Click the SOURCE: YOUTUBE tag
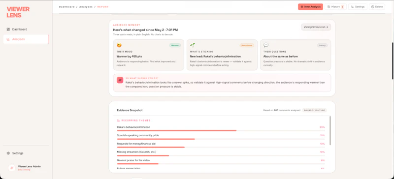Viewport: 394px width, 179px height. tap(314, 110)
